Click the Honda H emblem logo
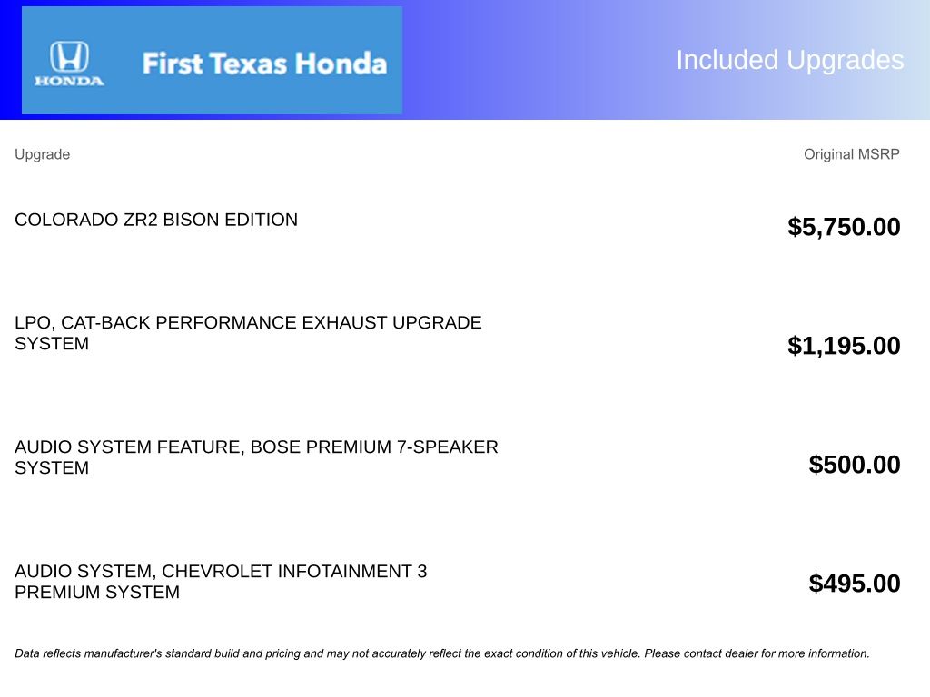 (x=69, y=56)
